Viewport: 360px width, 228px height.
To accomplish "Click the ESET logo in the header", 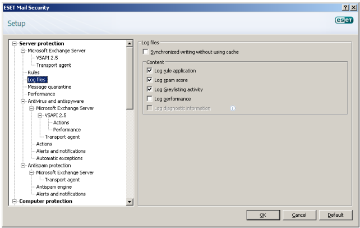I will point(344,20).
